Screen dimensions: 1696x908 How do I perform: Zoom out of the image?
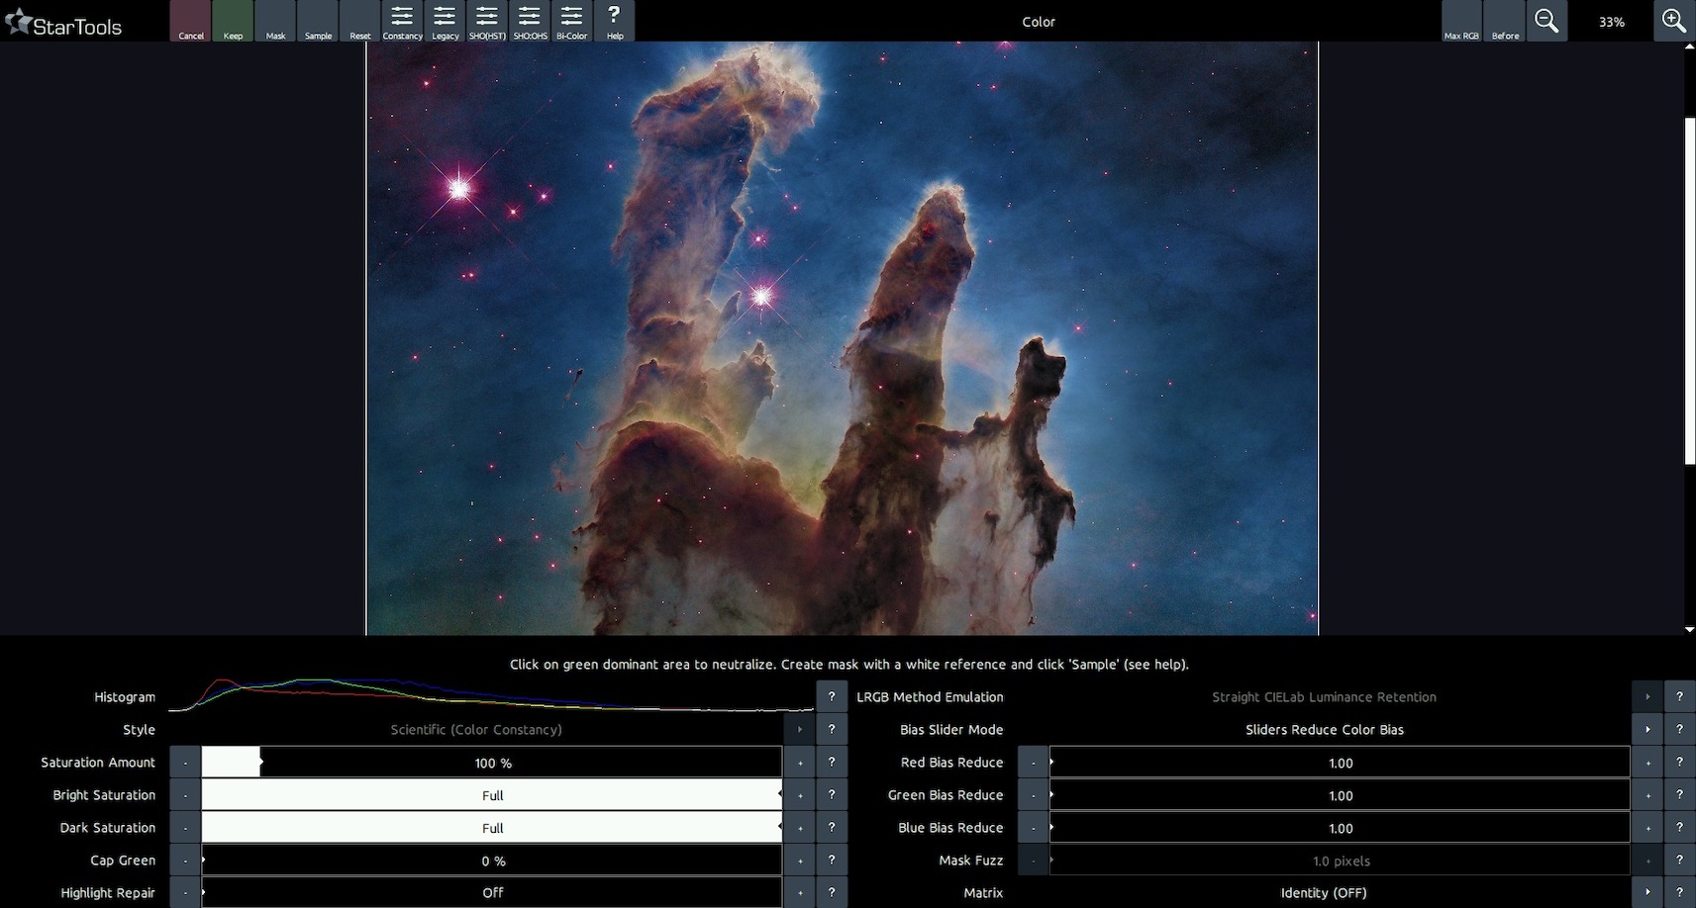click(x=1546, y=20)
